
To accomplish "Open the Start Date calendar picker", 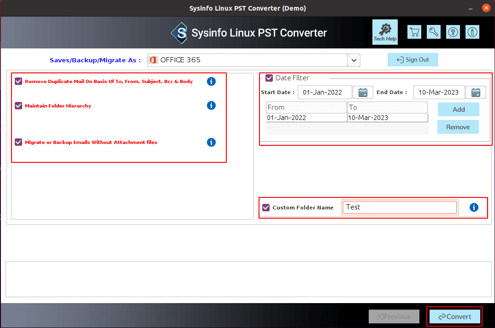I will 363,93.
